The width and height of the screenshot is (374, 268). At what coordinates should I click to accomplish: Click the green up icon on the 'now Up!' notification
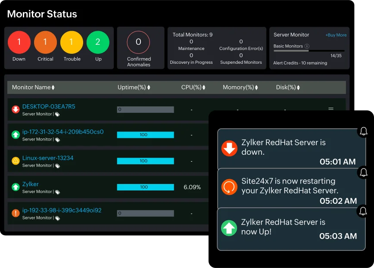230,228
